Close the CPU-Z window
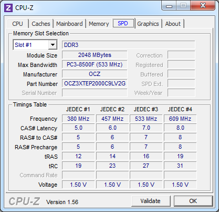219x212 pixels. pyautogui.click(x=203, y=6)
